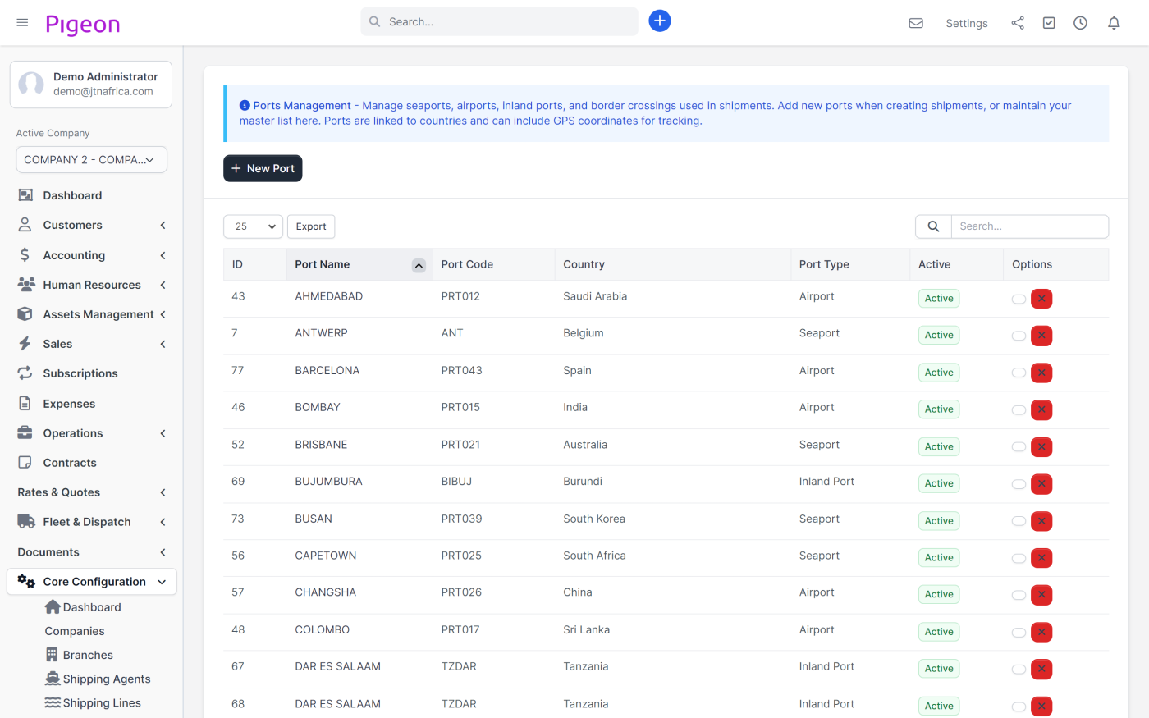Click the Subscriptions refresh arrows icon
The image size is (1149, 718).
click(25, 373)
